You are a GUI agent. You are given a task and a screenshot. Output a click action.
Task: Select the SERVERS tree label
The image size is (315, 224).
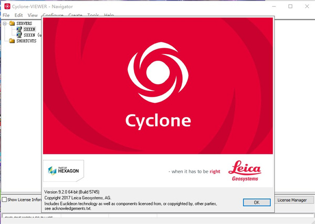click(x=24, y=24)
